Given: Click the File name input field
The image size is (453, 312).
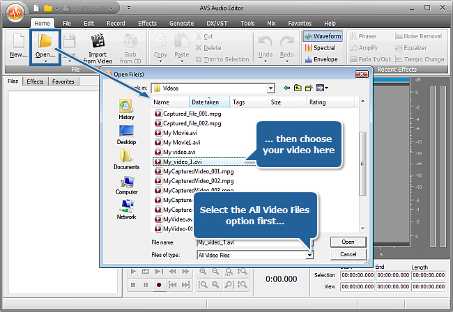Looking at the screenshot, I should click(x=254, y=243).
